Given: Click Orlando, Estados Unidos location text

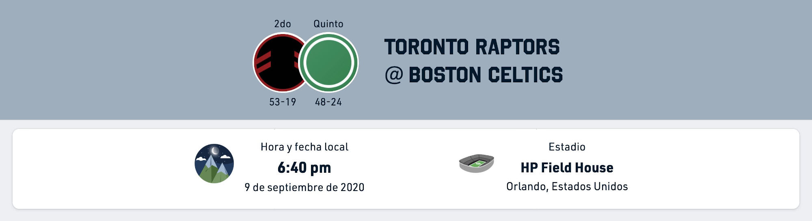Looking at the screenshot, I should 567,187.
